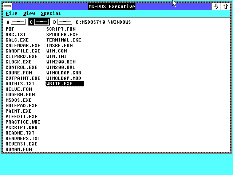Select SCRIPT.FON font file
The height and width of the screenshot is (175, 233).
point(61,29)
